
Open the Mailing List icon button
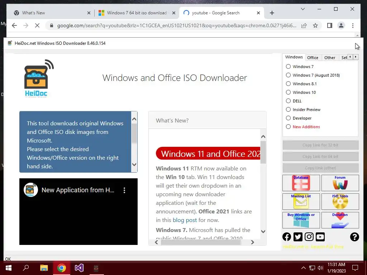301,202
